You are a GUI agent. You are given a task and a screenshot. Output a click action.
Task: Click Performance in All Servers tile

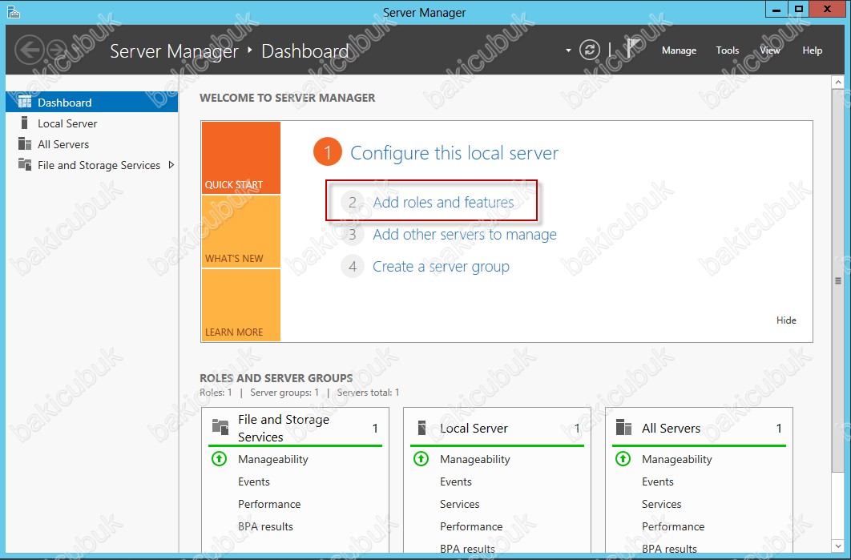[x=673, y=526]
